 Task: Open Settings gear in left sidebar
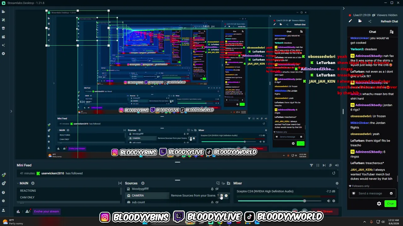coord(3,201)
